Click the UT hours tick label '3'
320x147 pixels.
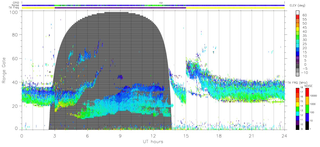(x=54, y=136)
